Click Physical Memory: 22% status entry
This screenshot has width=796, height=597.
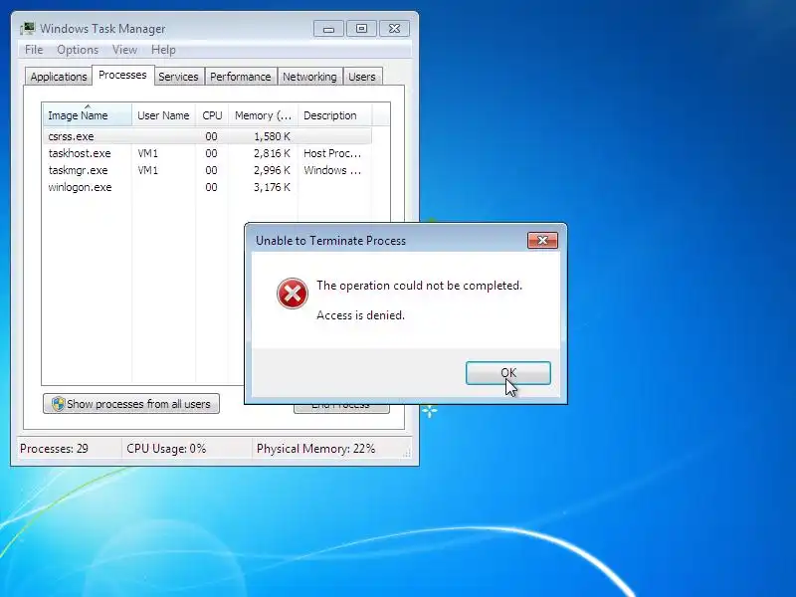click(x=315, y=449)
